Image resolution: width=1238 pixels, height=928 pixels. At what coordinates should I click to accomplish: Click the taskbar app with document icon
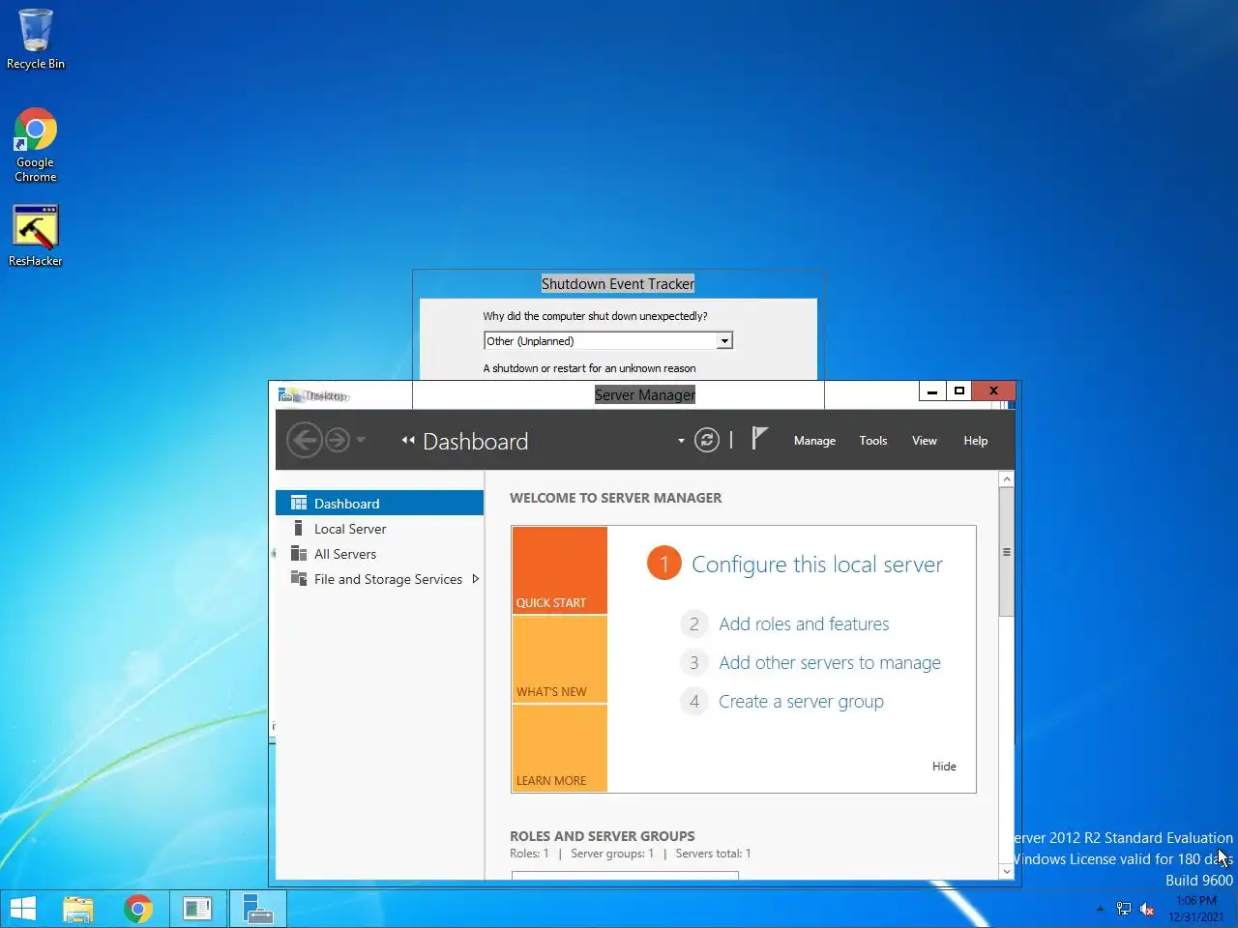tap(198, 909)
